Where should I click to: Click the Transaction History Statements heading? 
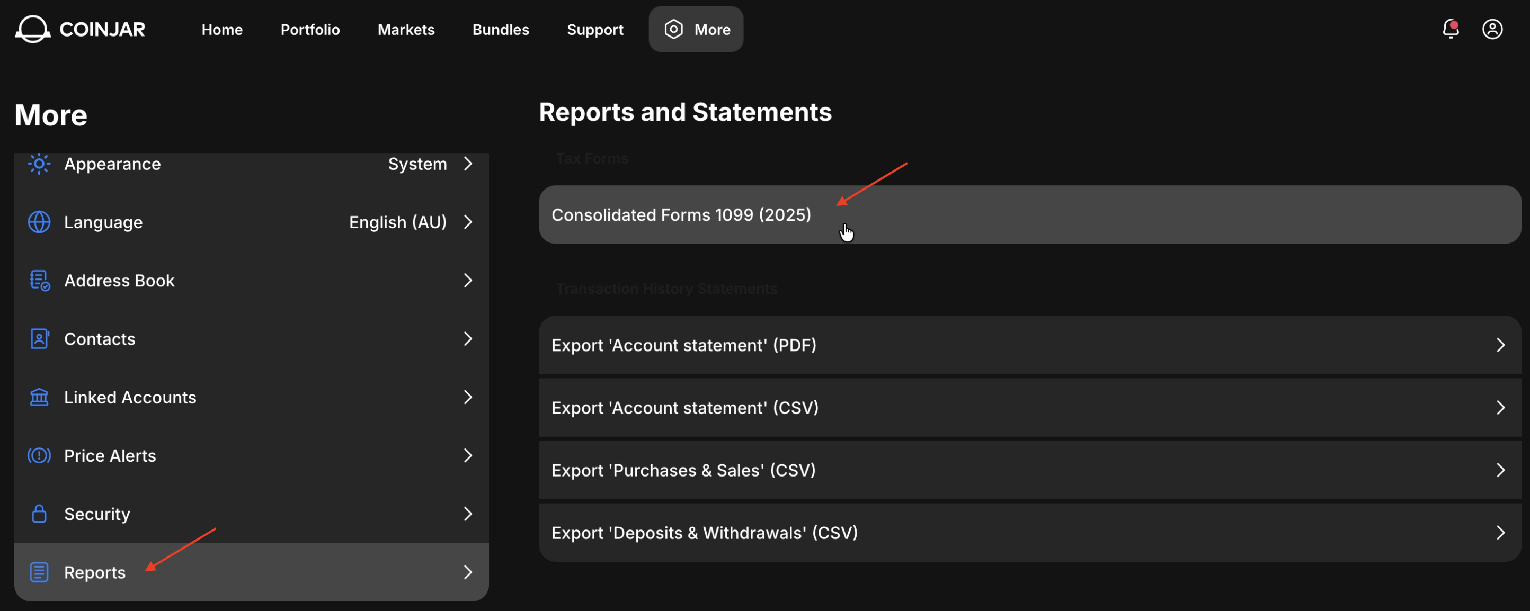(x=666, y=289)
